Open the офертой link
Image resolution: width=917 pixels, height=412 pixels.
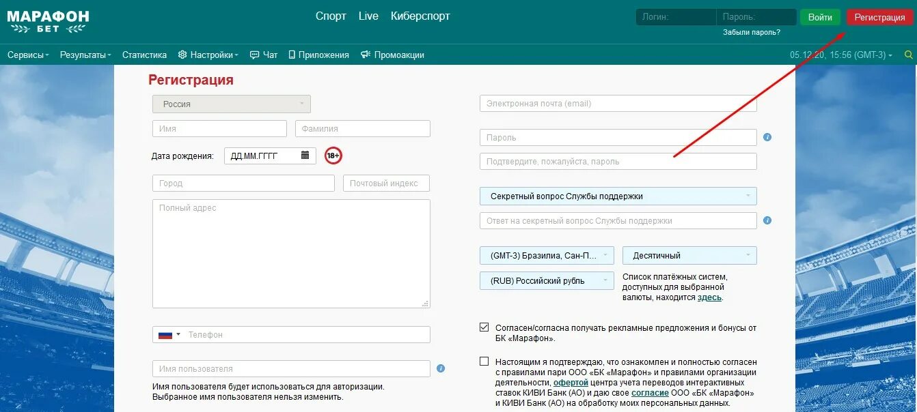(571, 383)
